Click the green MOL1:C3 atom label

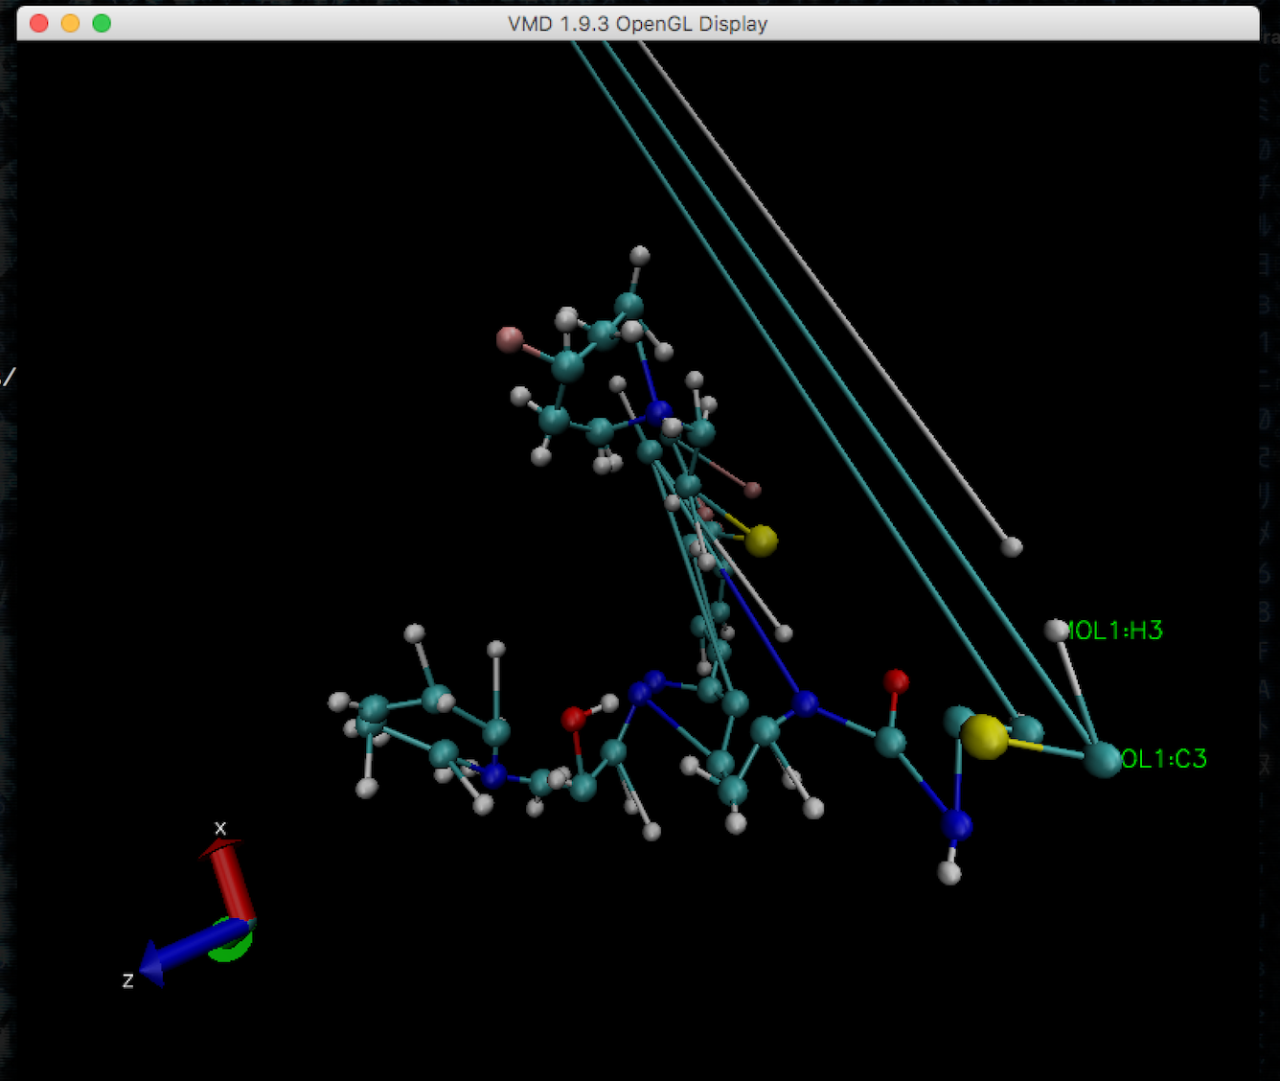(1162, 759)
